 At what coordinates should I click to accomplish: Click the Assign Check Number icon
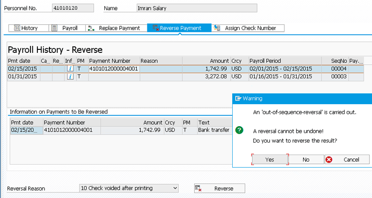217,28
